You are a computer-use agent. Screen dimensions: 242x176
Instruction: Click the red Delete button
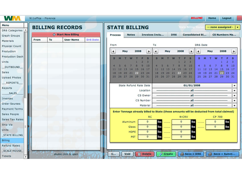tap(145, 154)
